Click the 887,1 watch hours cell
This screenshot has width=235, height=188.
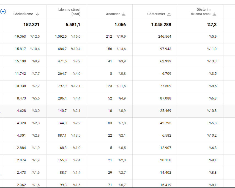pyautogui.click(x=62, y=136)
